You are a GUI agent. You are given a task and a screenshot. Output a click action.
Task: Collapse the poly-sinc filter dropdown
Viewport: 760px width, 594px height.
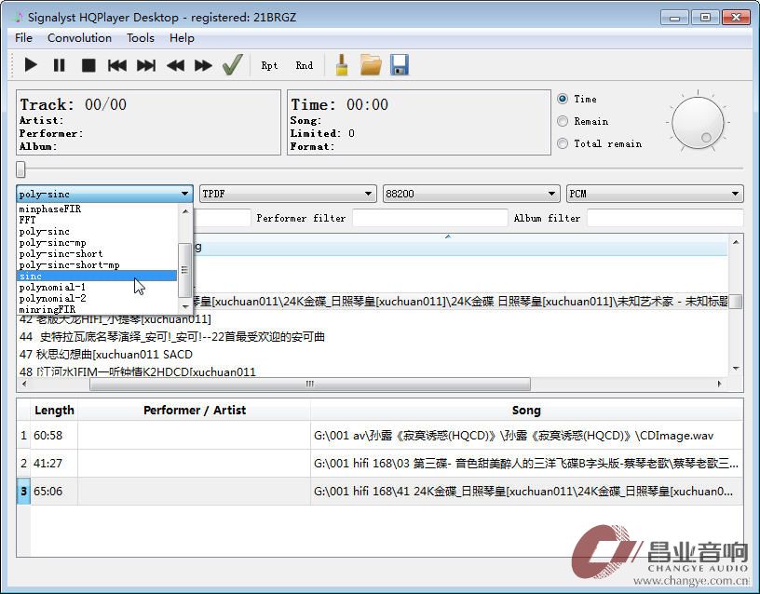(x=104, y=194)
